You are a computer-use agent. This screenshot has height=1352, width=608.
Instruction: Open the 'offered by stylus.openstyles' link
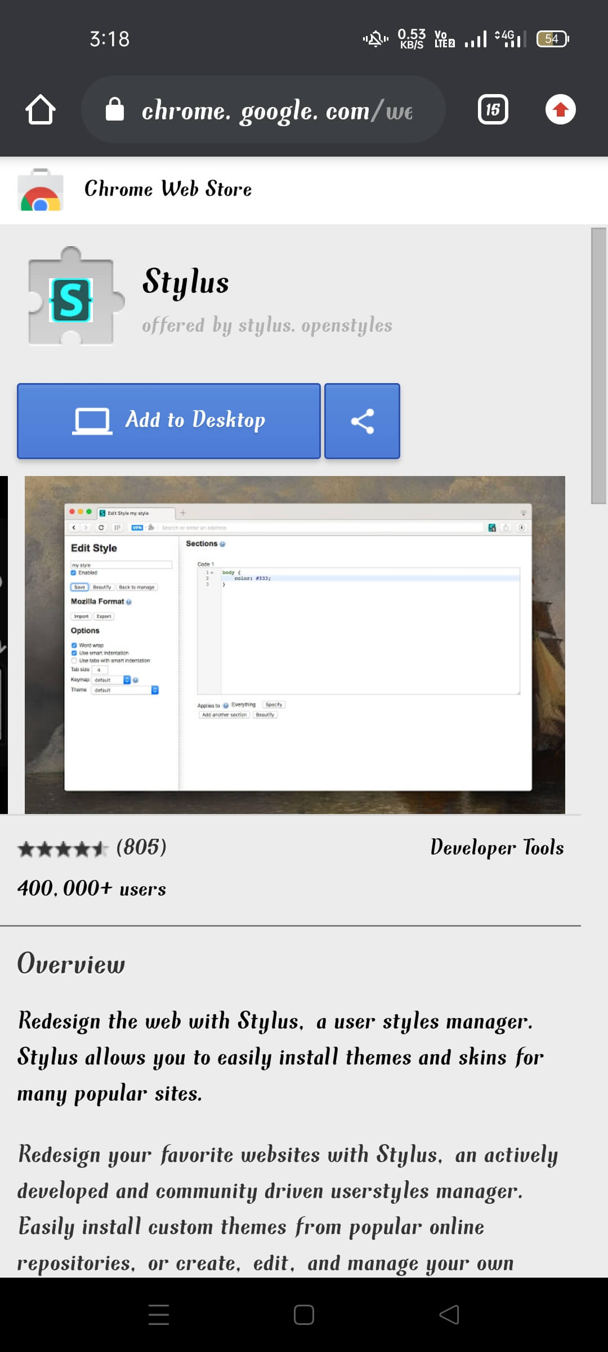point(267,326)
